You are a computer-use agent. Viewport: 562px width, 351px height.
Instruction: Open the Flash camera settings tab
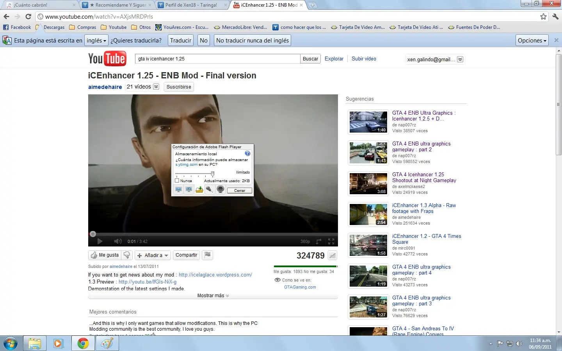(x=221, y=190)
